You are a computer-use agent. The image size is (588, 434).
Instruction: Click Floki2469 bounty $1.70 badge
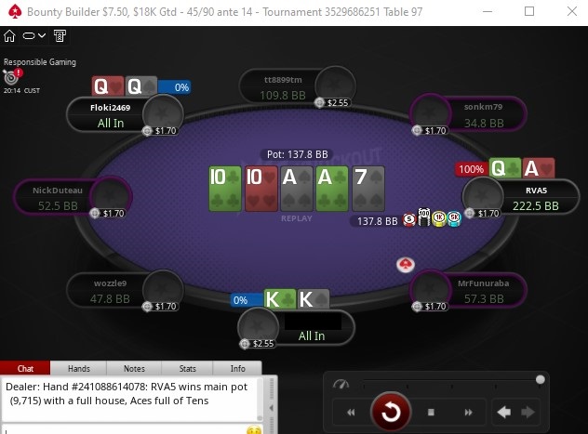pos(160,131)
